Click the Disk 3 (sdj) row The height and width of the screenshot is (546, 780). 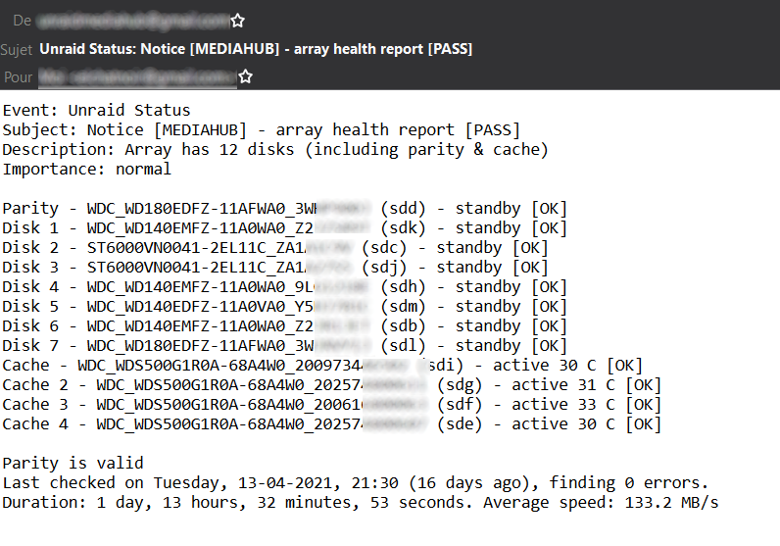point(275,268)
